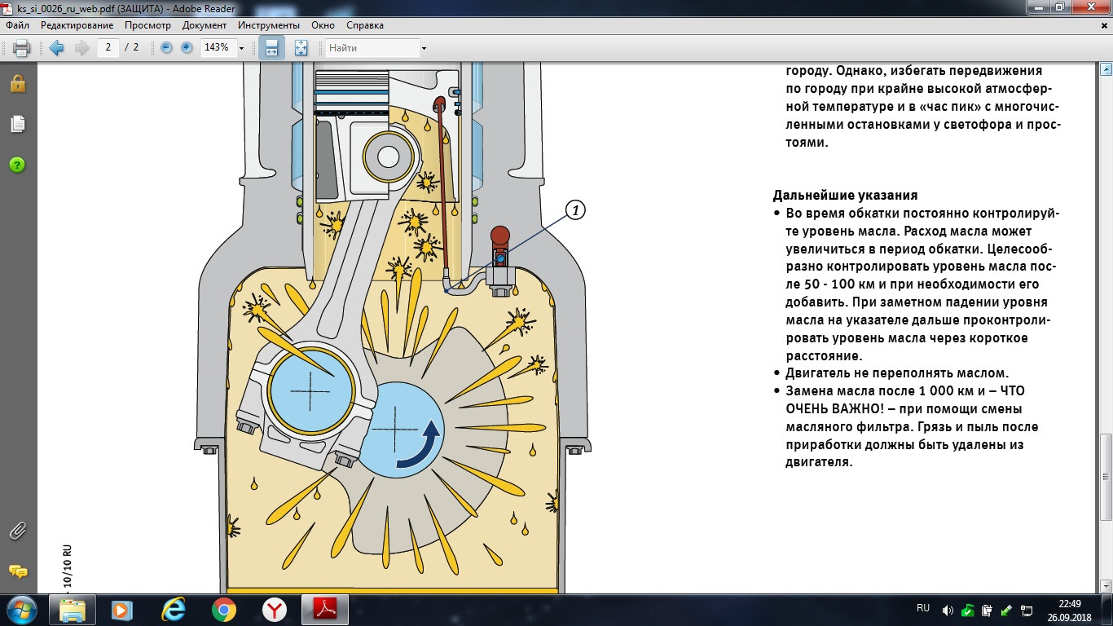Open the Окно menu
This screenshot has width=1113, height=626.
coord(323,25)
